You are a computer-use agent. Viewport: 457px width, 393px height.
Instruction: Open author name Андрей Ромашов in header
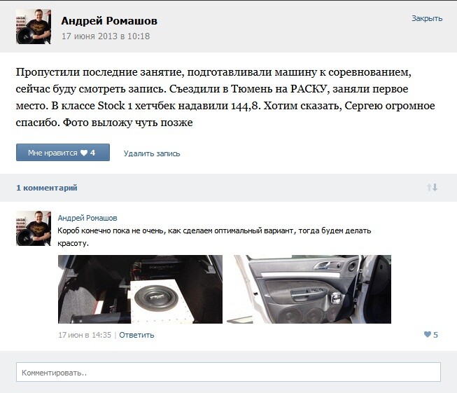pos(109,21)
